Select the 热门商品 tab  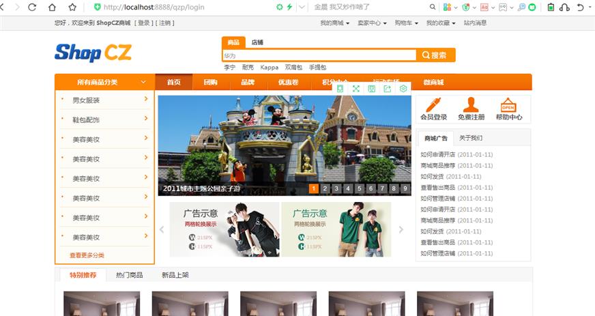pyautogui.click(x=130, y=275)
